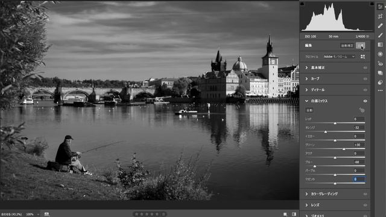The height and width of the screenshot is (217, 386).
Task: Click the ブルー value field showing -68
Action: tap(359, 162)
